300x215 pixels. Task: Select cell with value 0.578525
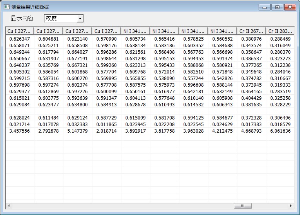[x=193, y=39]
